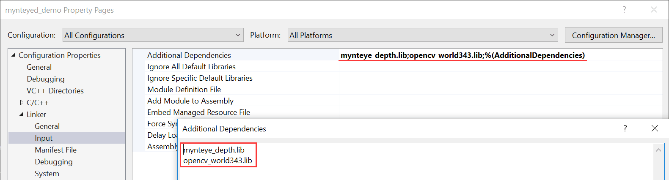Select System under Linker
Viewport: 669px width, 180px height.
tap(47, 174)
